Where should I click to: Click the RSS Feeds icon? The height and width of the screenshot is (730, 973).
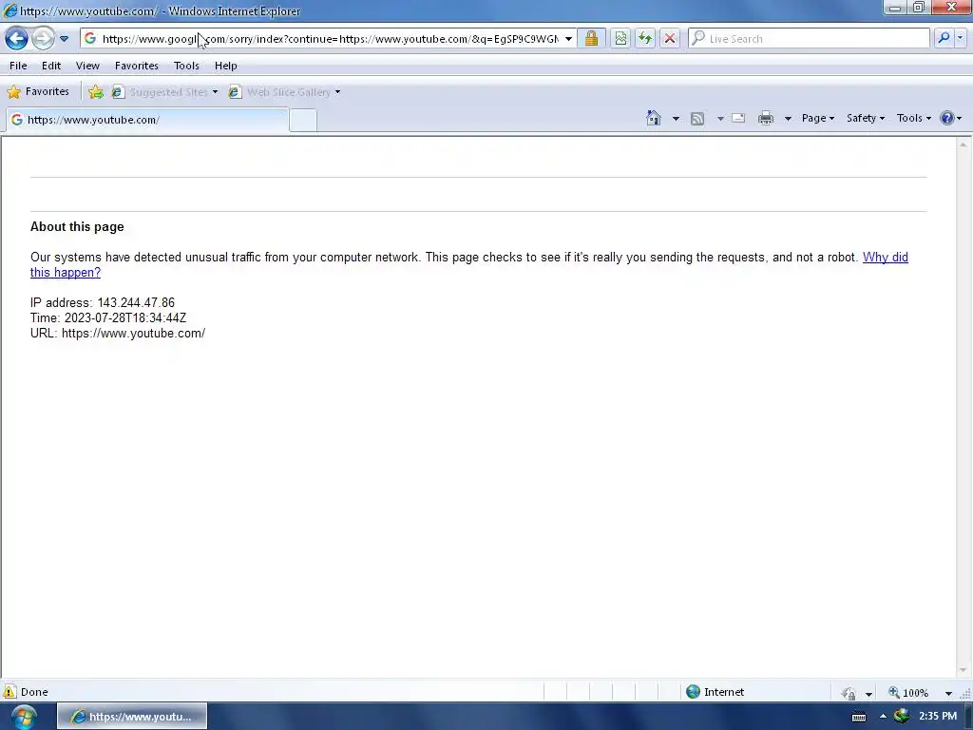click(697, 118)
